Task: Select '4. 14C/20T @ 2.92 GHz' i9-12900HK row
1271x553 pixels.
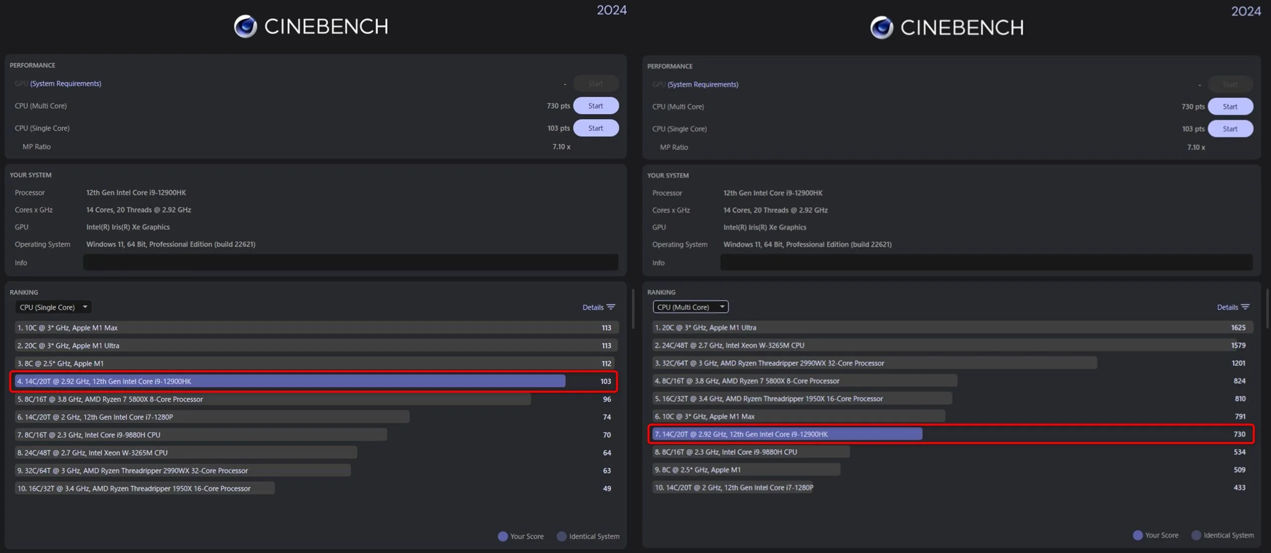Action: point(313,381)
